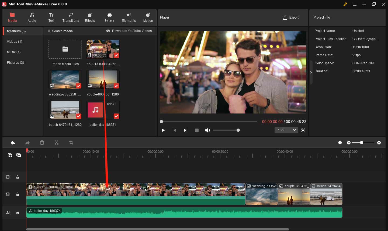Open the Filters tab
Image resolution: width=388 pixels, height=231 pixels.
coord(109,17)
